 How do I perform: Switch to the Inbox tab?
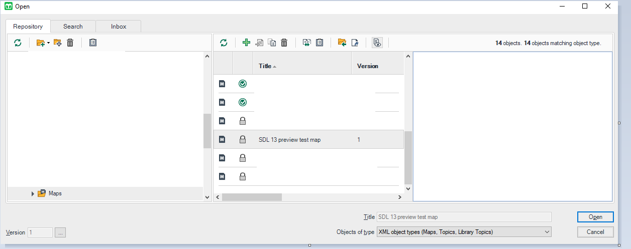(119, 27)
